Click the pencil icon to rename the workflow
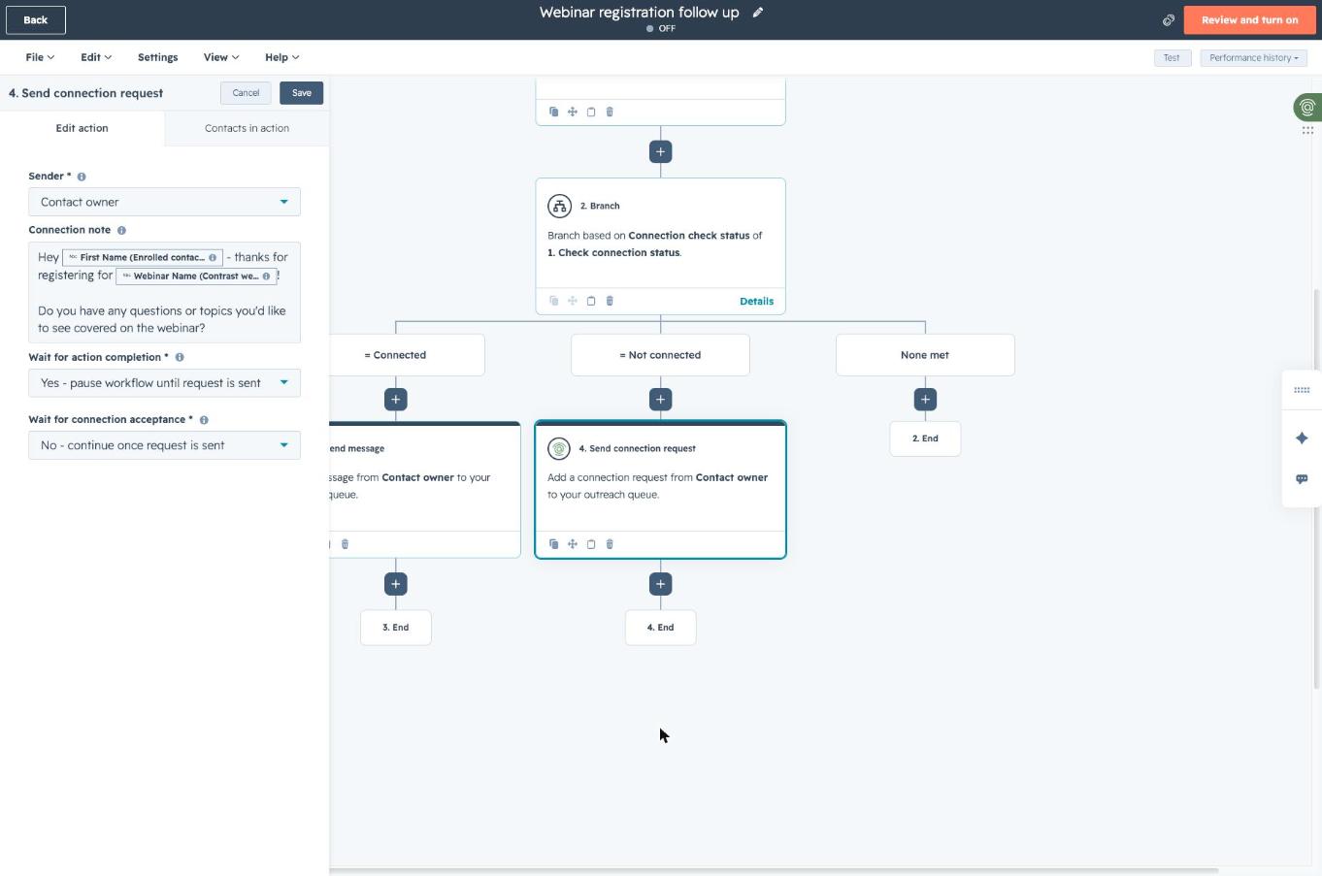 point(758,13)
